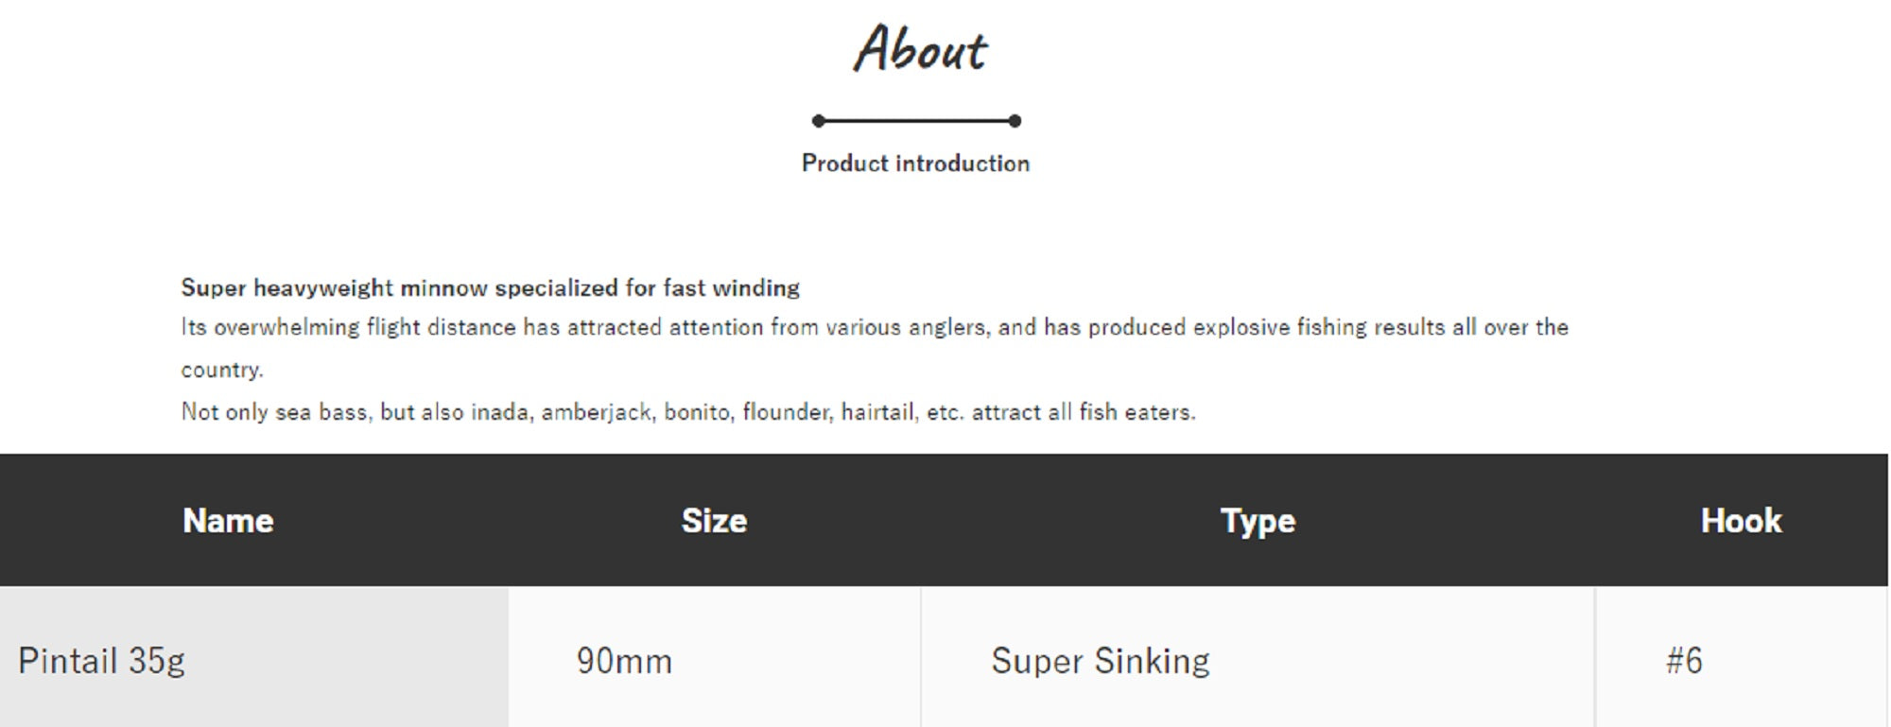Select the Pintail 35g table cell
The image size is (1891, 727).
(x=102, y=661)
